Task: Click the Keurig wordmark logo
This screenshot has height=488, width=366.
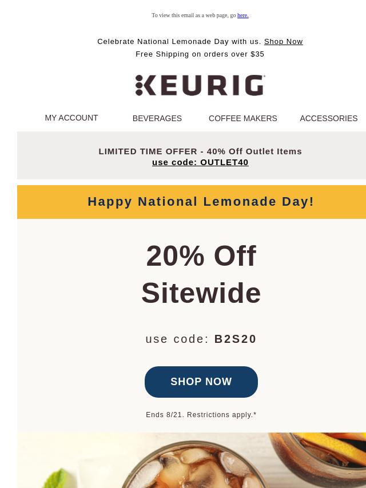Action: coord(200,85)
